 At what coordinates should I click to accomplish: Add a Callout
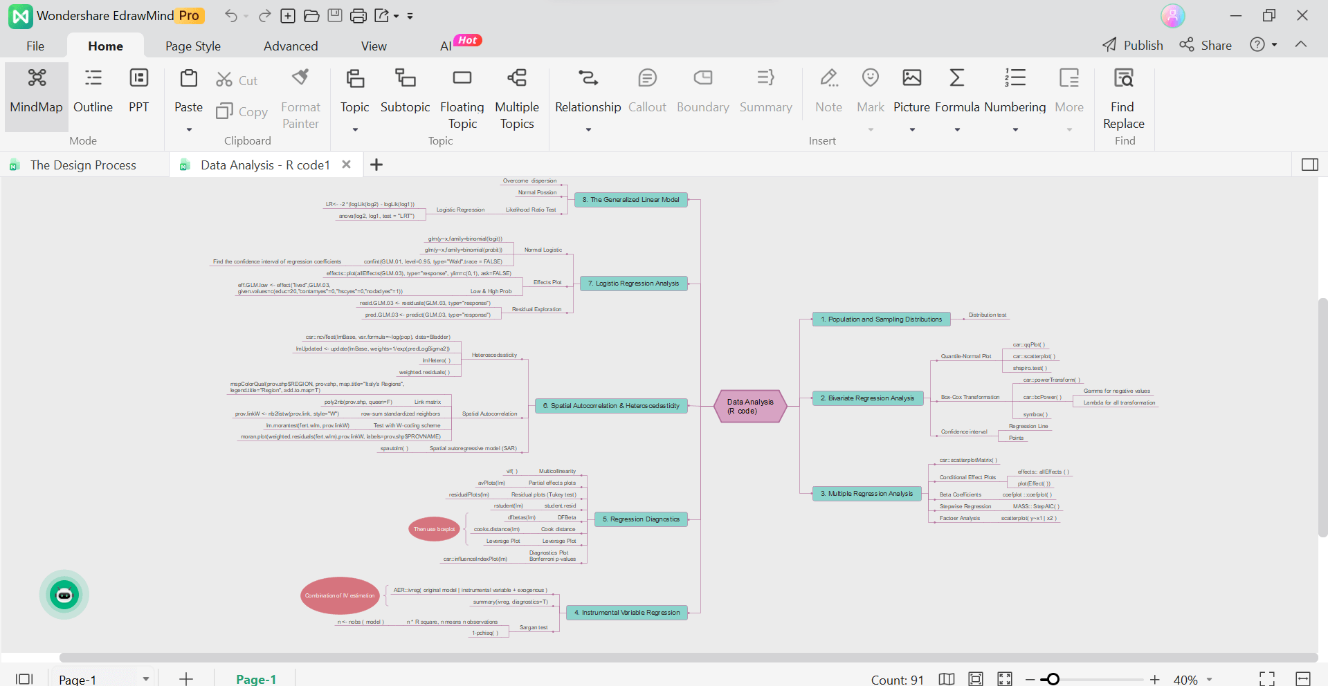pos(647,90)
